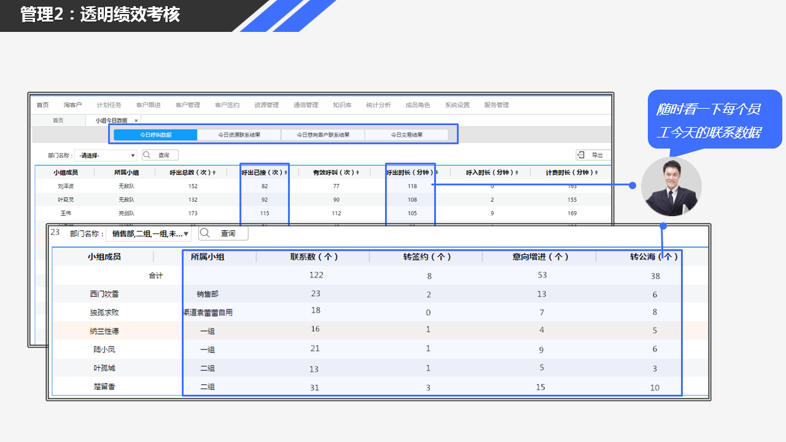Sort by 有效呼叫 column arrow
The width and height of the screenshot is (786, 442).
click(x=357, y=173)
